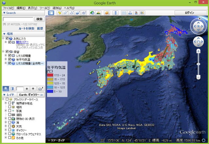Click the zoom slider on the map

[198, 64]
